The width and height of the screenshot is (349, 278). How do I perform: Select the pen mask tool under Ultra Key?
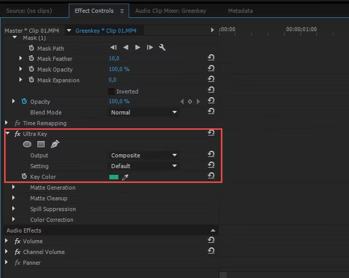click(x=55, y=145)
